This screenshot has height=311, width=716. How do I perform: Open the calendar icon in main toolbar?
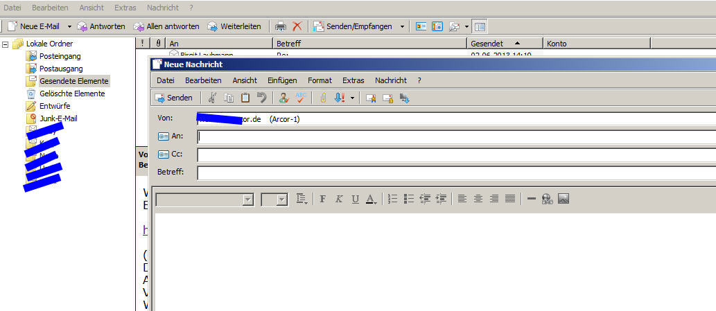[x=437, y=26]
